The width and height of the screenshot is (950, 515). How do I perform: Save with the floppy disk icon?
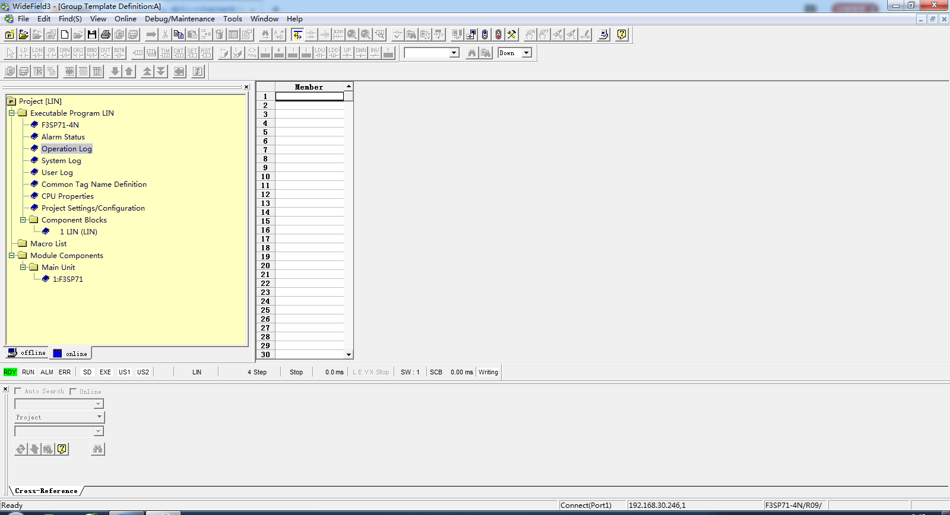tap(92, 34)
